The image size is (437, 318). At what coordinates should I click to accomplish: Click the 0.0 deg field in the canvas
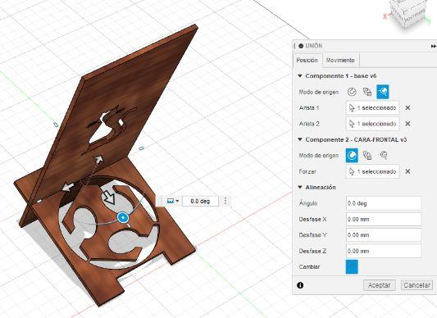[200, 202]
